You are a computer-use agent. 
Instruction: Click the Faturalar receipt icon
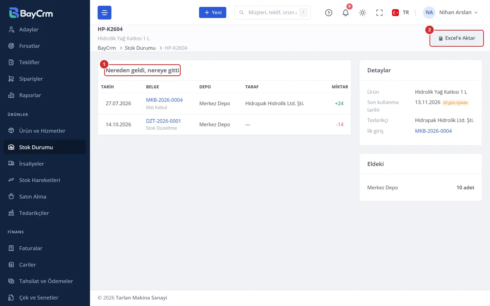point(11,248)
